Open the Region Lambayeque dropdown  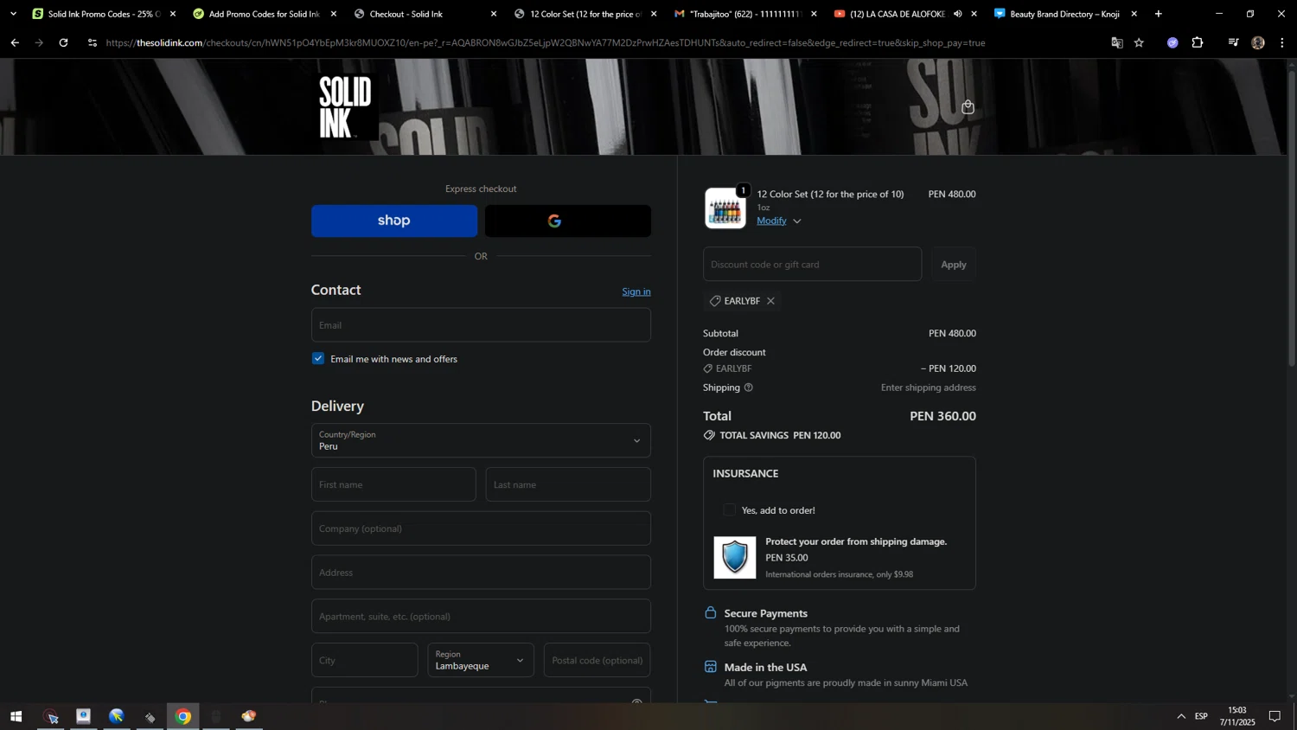point(481,660)
